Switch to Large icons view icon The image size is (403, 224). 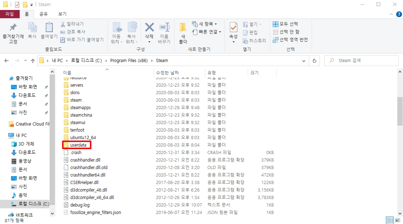click(x=398, y=220)
